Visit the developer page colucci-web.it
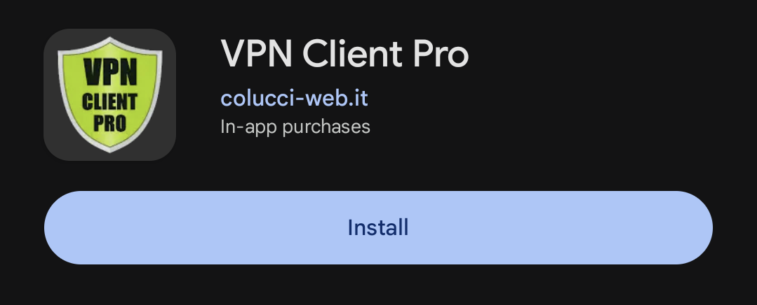Image resolution: width=757 pixels, height=305 pixels. pos(294,98)
